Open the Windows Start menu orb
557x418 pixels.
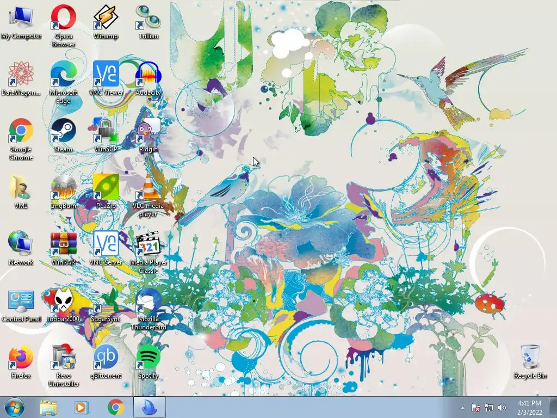[x=15, y=408]
